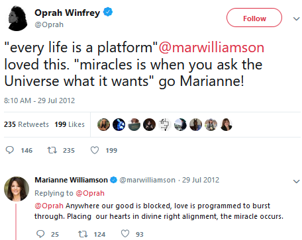The height and width of the screenshot is (240, 302).
Task: Retweet Oprah's tweet via retweet icon
Action: (x=52, y=150)
